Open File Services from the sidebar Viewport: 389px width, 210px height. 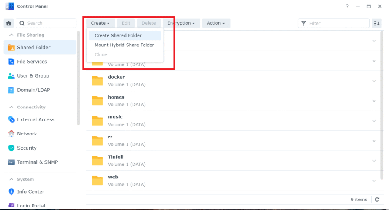[x=32, y=62]
